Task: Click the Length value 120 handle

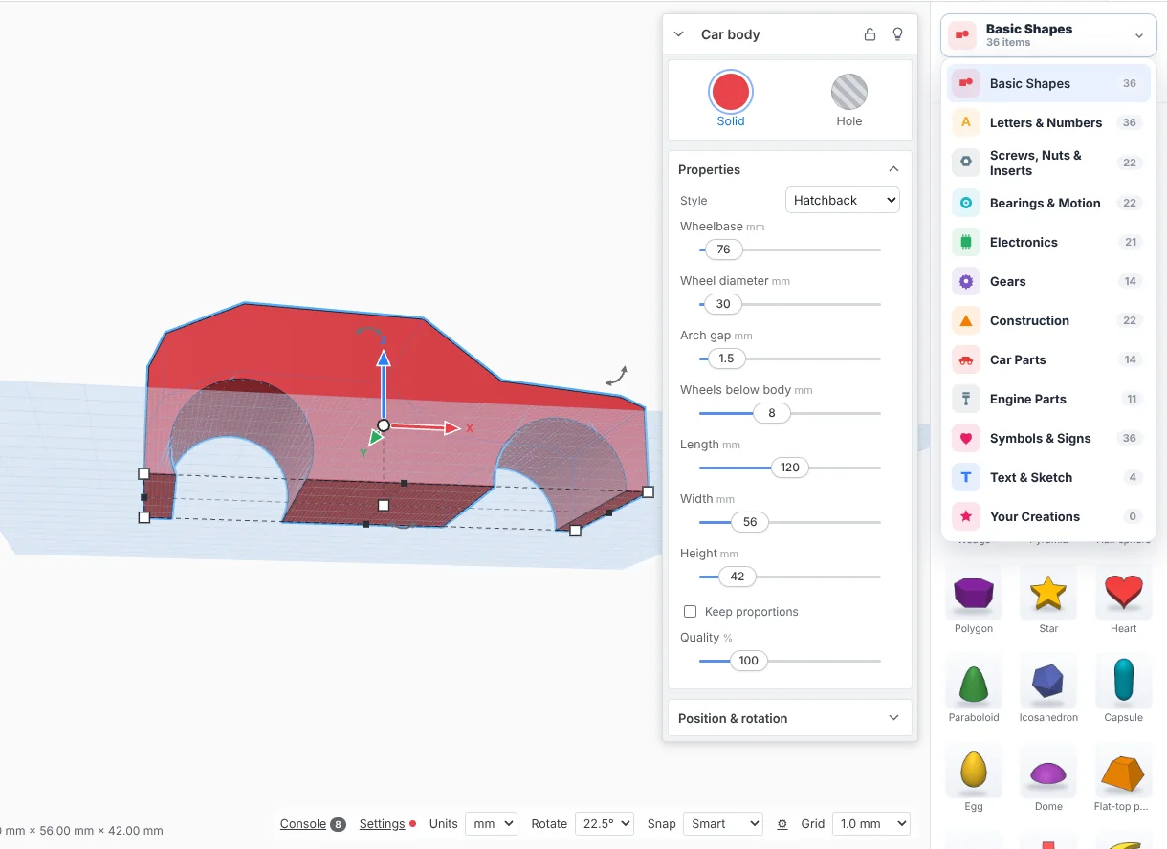Action: (x=790, y=468)
